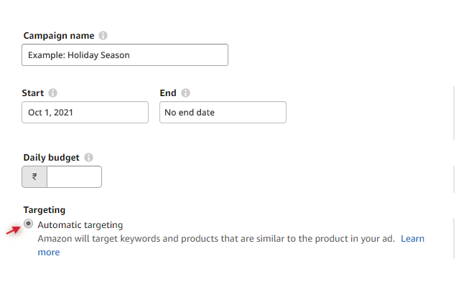The image size is (456, 289).
Task: Click the Automatic targeting option label
Action: 80,224
